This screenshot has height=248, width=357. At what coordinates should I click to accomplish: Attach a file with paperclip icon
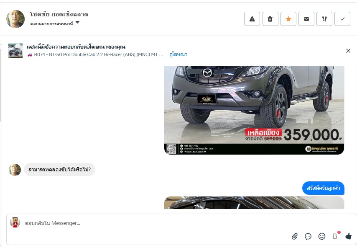(295, 236)
